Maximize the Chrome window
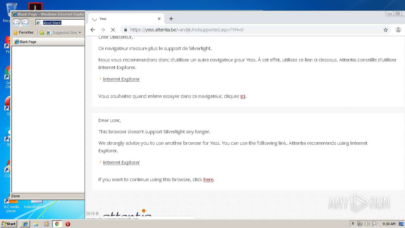This screenshot has height=228, width=405. 398,14
